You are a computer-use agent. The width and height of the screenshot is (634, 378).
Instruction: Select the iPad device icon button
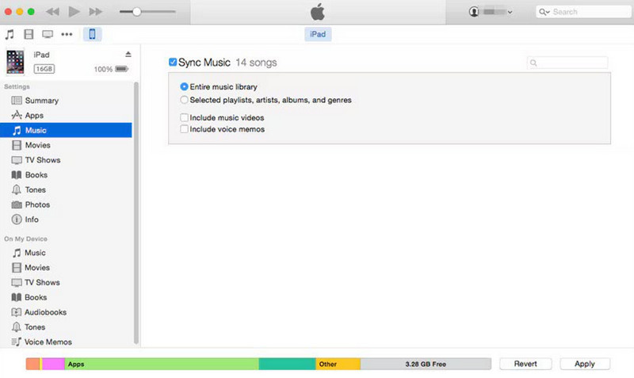click(x=92, y=34)
